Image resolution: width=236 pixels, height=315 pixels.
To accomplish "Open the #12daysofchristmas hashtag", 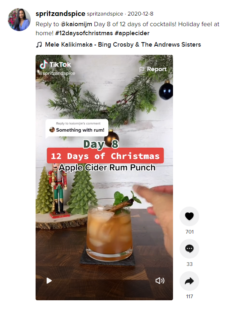I will click(84, 33).
